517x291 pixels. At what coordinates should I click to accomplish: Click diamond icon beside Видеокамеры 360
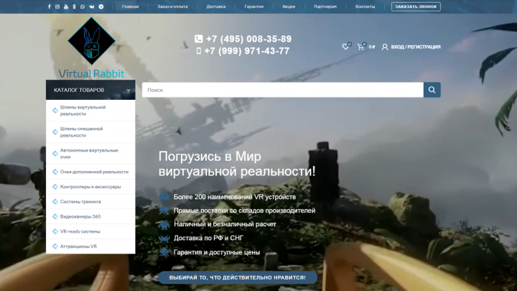click(x=55, y=216)
